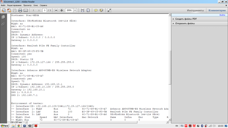The height and width of the screenshot is (128, 228).
Task: Click the Войти sign-in link
Action: tap(222, 15)
